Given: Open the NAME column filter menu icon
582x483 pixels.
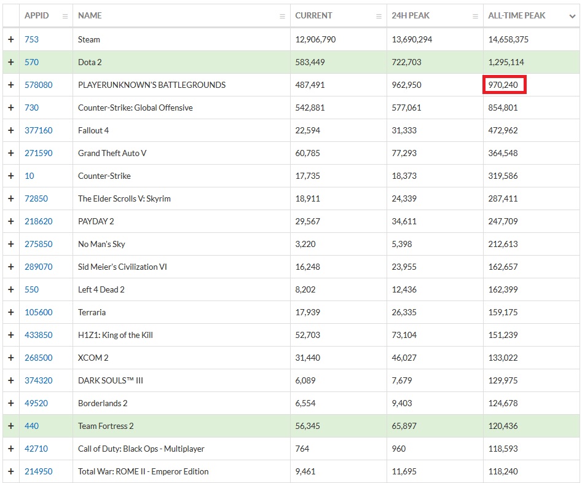Looking at the screenshot, I should 283,17.
